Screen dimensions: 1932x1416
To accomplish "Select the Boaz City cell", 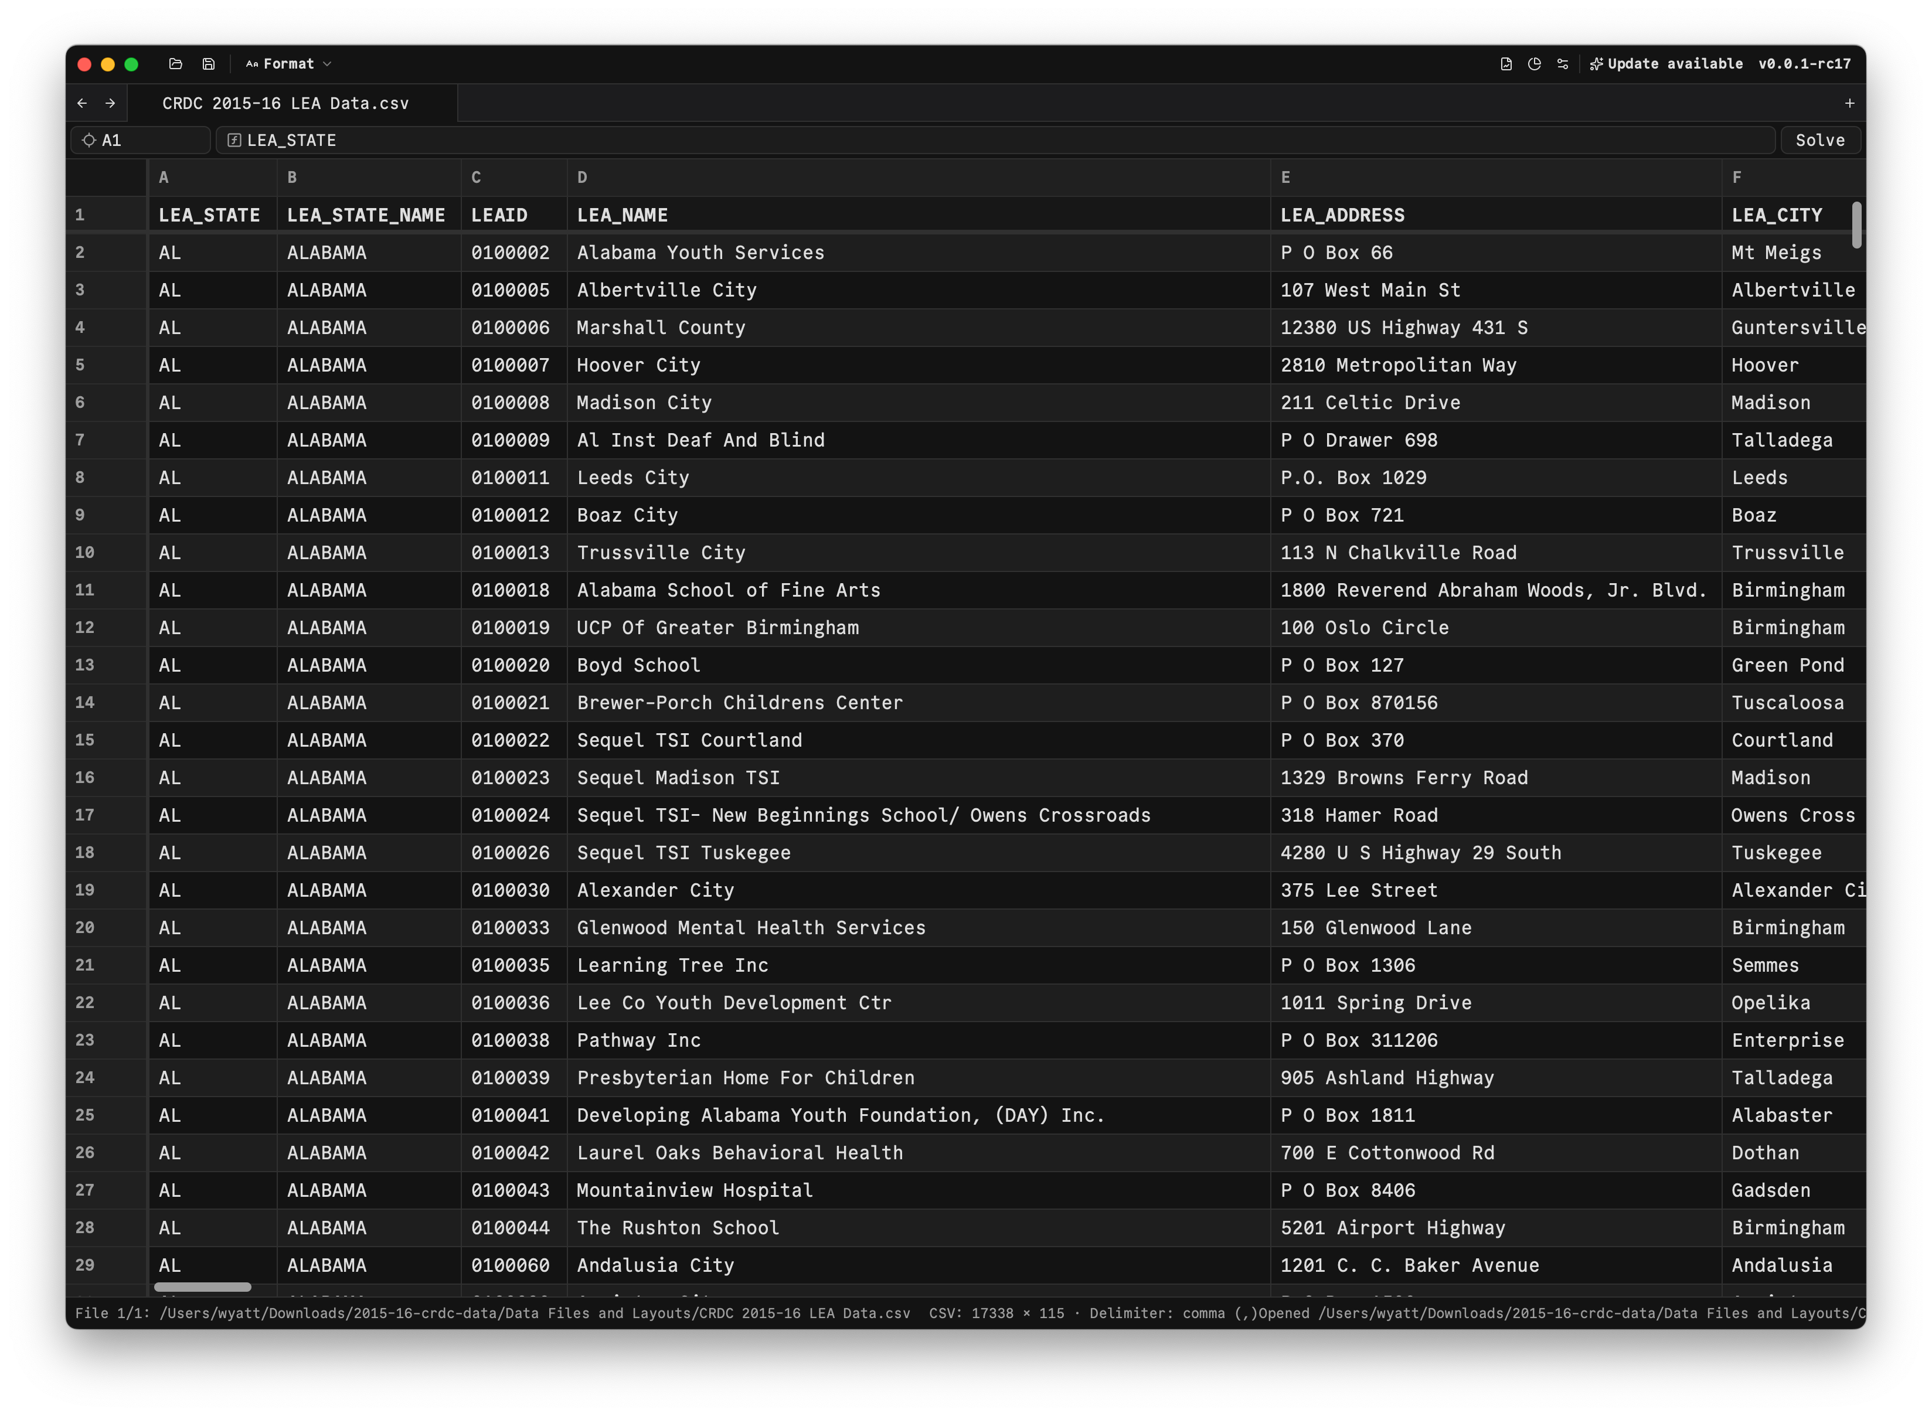I will (x=918, y=515).
